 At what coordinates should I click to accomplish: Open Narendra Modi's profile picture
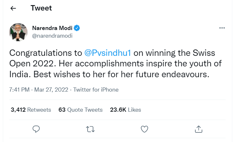[18, 32]
